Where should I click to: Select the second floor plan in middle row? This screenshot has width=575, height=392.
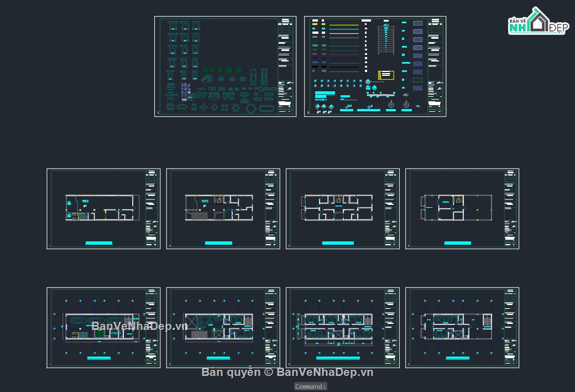223,209
